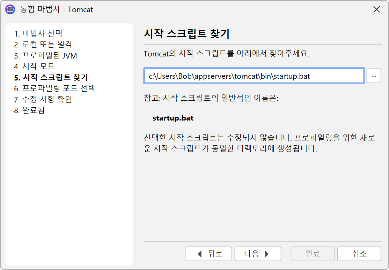This screenshot has height=270, width=389.
Task: Click the bold startup.bat hint text
Action: click(x=173, y=118)
